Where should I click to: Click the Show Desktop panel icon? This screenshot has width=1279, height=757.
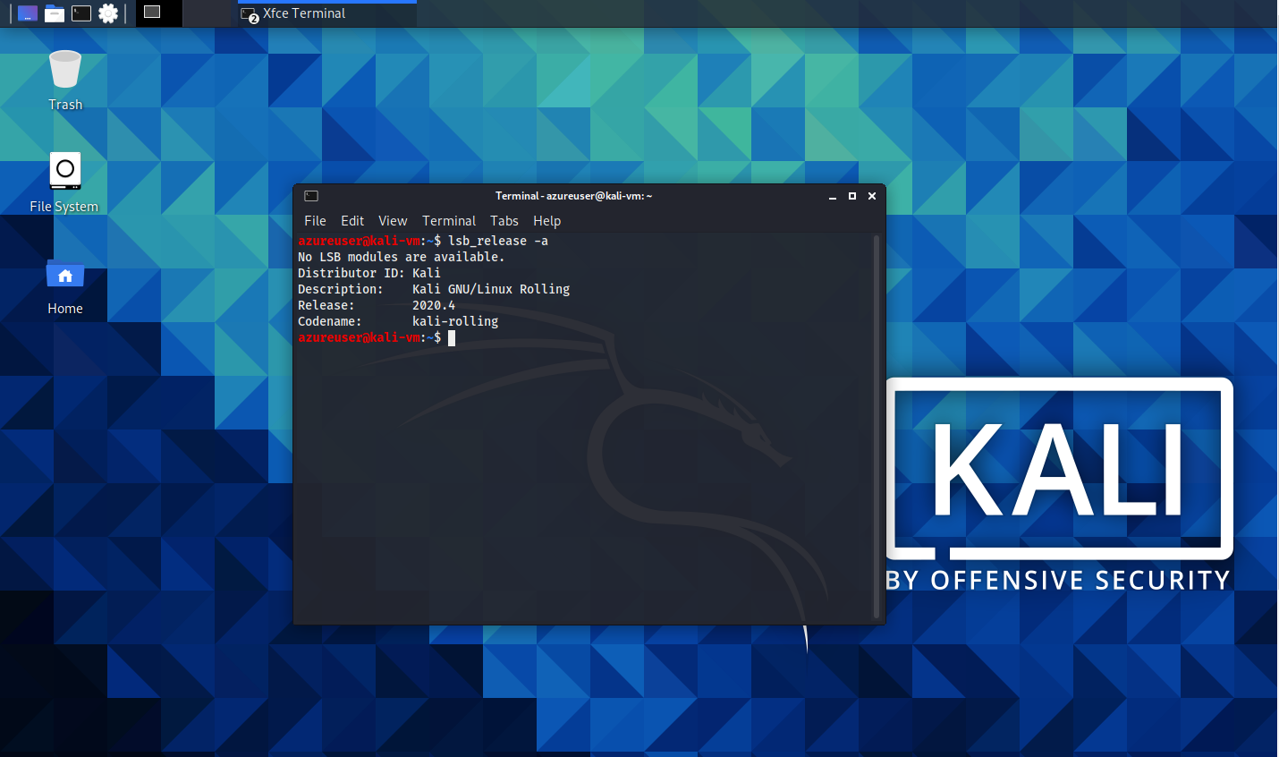point(28,13)
